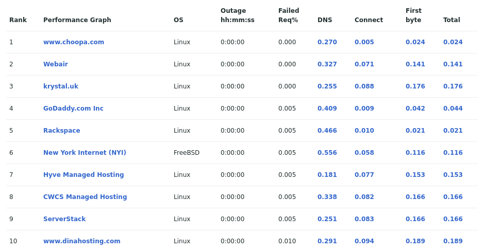Click DNS value 0.291 for www.dinahosting.com

(x=327, y=241)
